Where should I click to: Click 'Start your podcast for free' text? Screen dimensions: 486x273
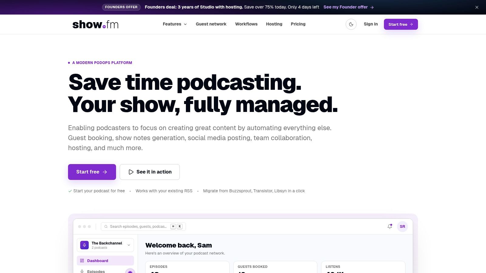tap(99, 191)
